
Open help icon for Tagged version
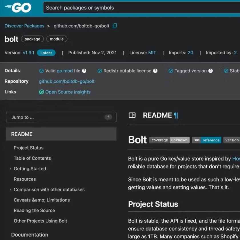[x=211, y=71]
